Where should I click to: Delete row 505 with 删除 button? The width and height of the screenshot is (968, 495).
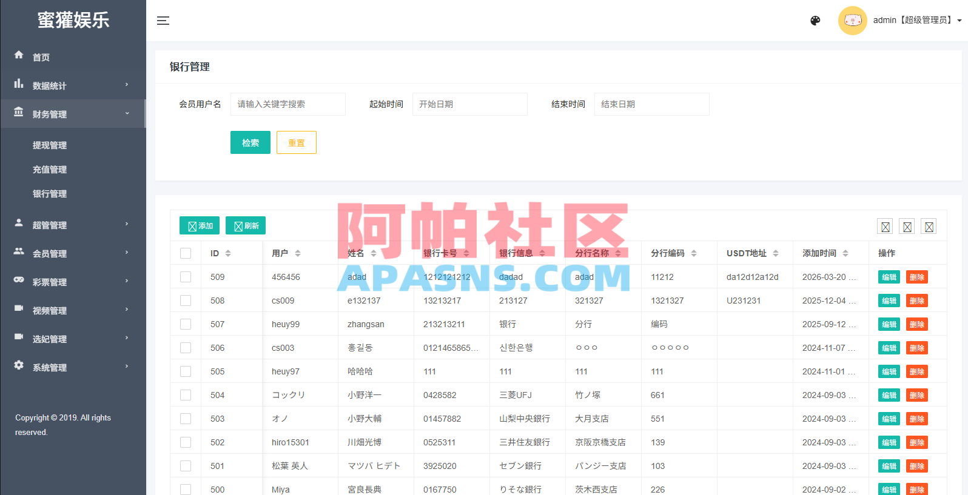(917, 371)
